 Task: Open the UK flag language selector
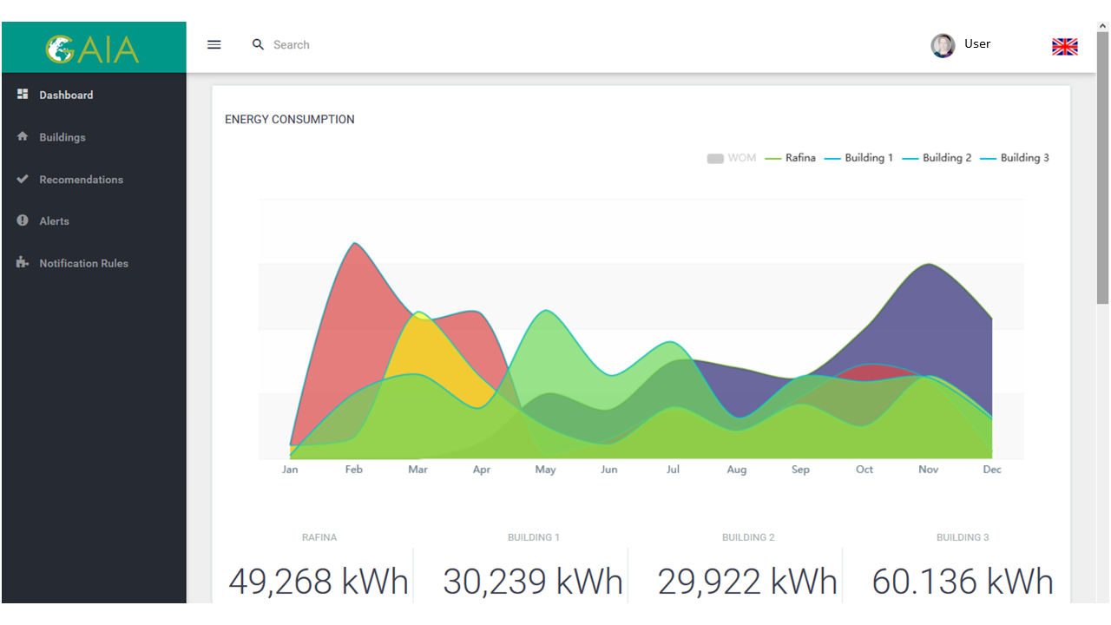click(1064, 47)
